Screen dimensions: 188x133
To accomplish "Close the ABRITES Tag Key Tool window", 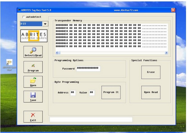I will click(173, 10).
